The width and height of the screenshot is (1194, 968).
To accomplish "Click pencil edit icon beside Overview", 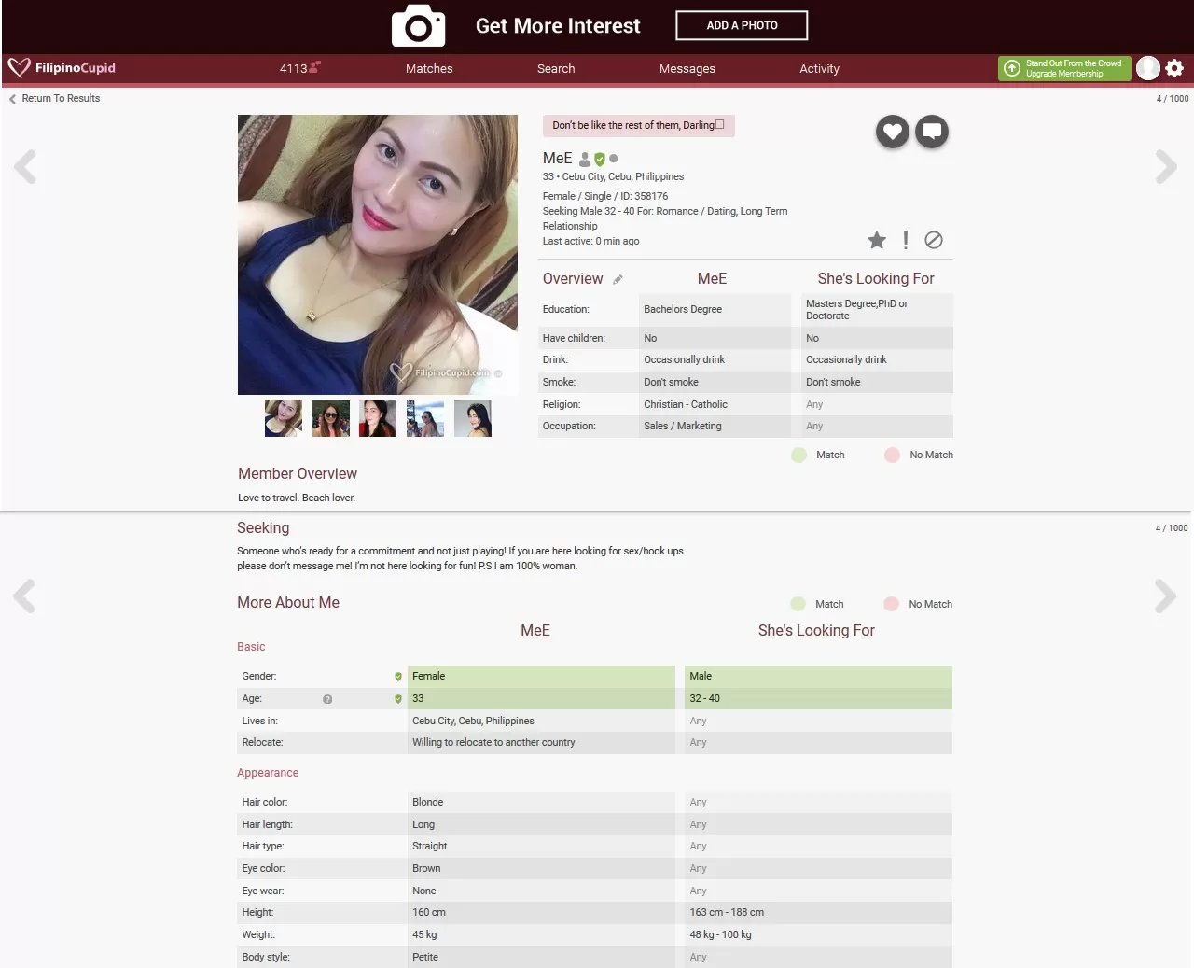I will point(618,279).
